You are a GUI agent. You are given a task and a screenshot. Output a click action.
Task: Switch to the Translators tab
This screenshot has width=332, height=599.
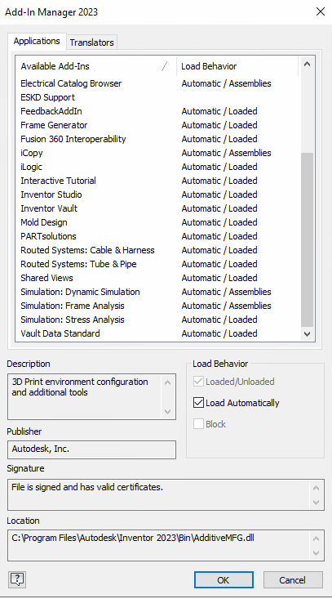[91, 42]
